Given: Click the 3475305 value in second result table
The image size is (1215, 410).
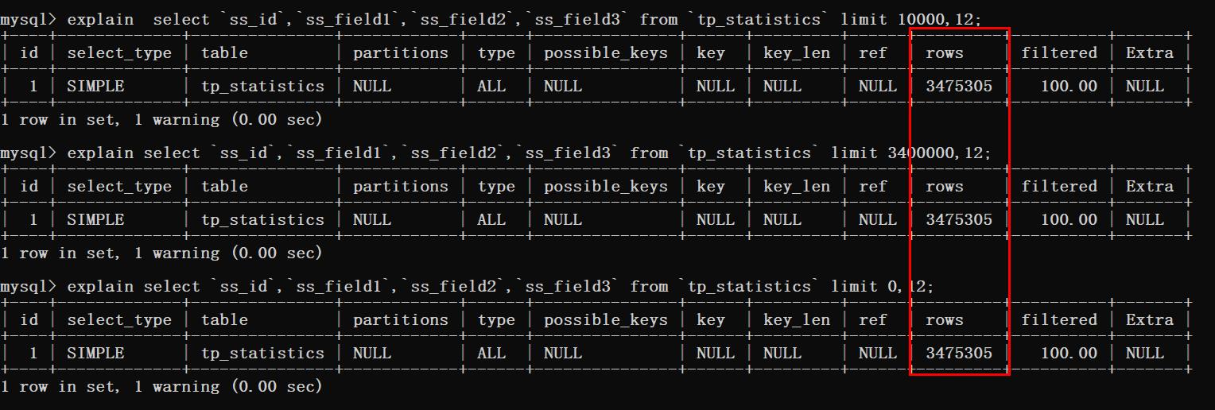Looking at the screenshot, I should (959, 220).
